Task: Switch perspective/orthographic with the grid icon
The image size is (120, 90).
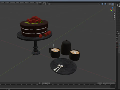Action: 114,19
